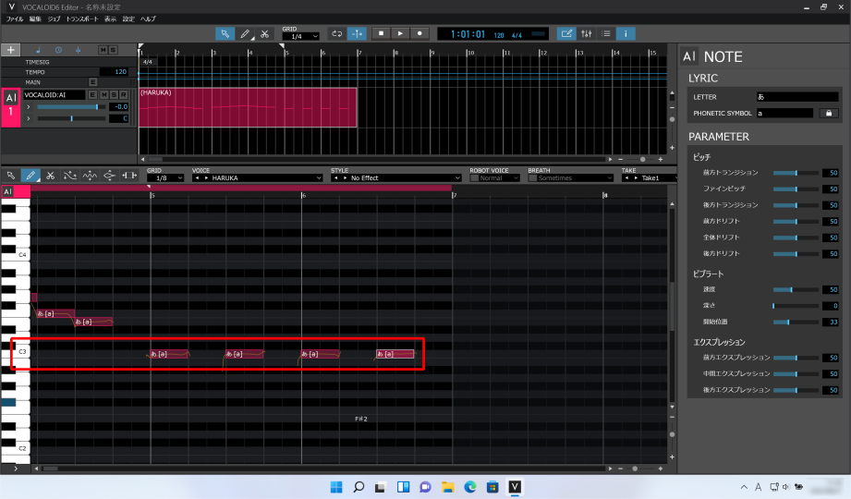Select the arrow tool in the top toolbar
Viewport: 851px width, 499px height.
pyautogui.click(x=225, y=33)
